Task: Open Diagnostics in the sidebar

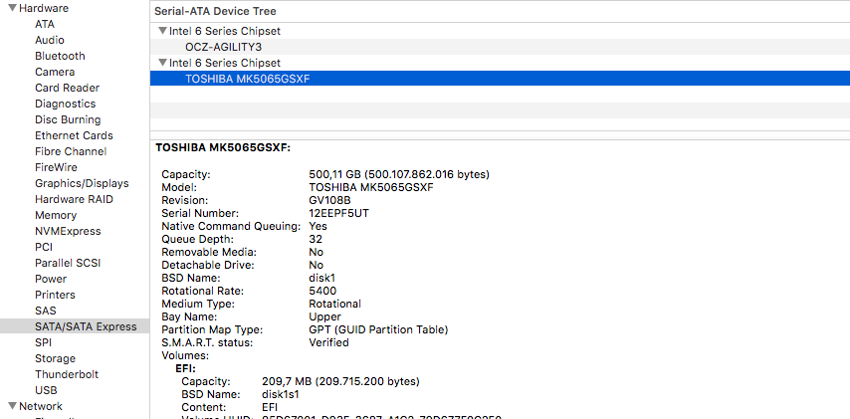Action: pyautogui.click(x=65, y=104)
